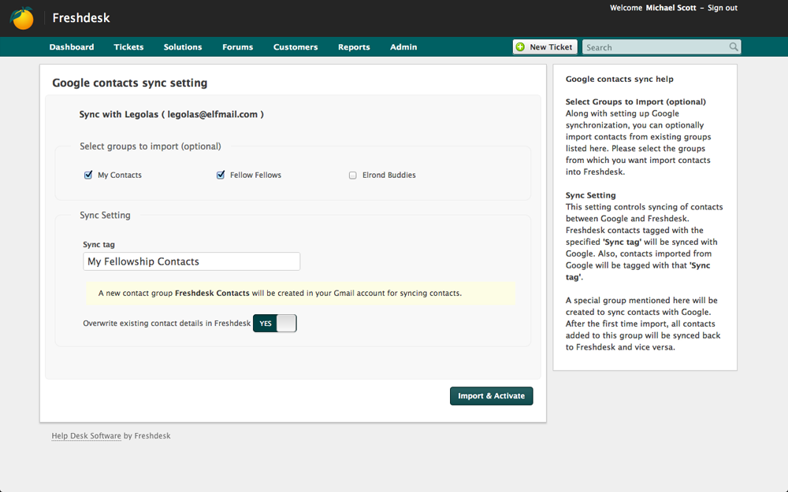Click the Sign out link
The width and height of the screenshot is (788, 492).
click(723, 8)
